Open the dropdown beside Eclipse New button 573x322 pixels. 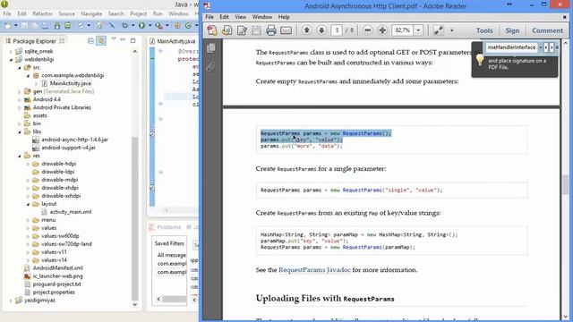tap(16, 26)
